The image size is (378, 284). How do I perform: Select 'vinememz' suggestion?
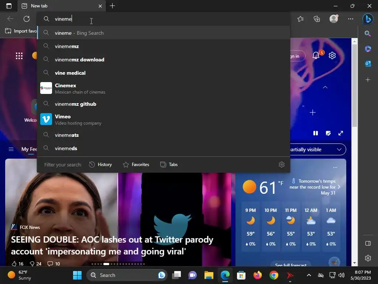pyautogui.click(x=164, y=46)
